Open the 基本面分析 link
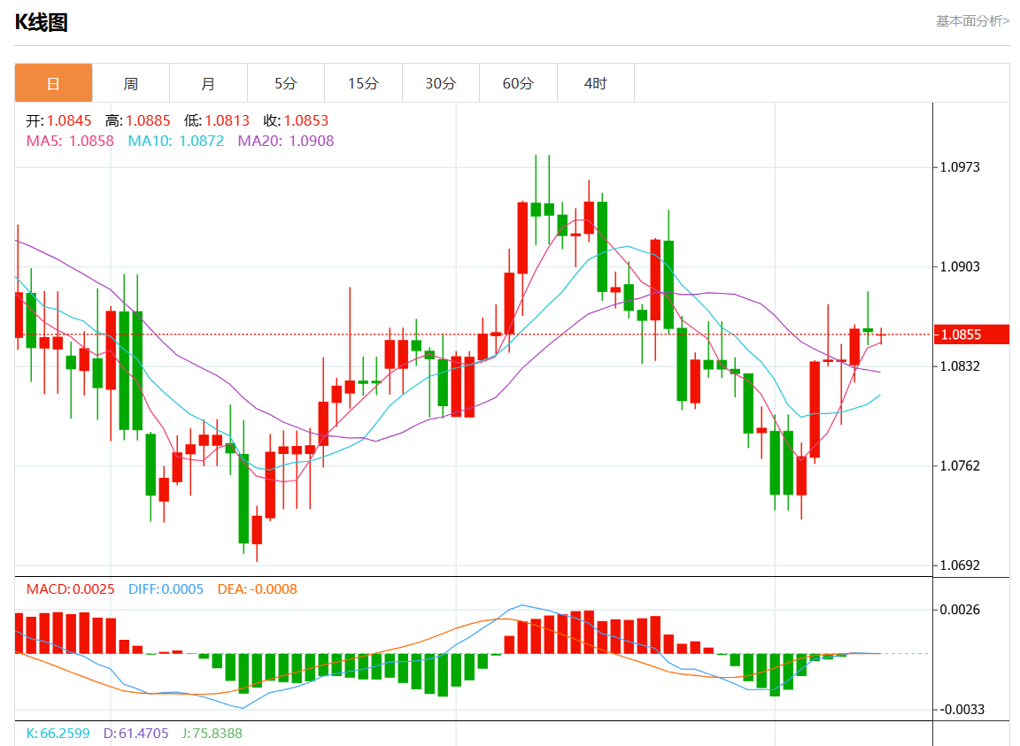This screenshot has width=1020, height=746. (x=972, y=21)
